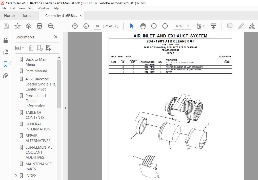
Task: Find the current bookmark icon
Action: coord(49,48)
